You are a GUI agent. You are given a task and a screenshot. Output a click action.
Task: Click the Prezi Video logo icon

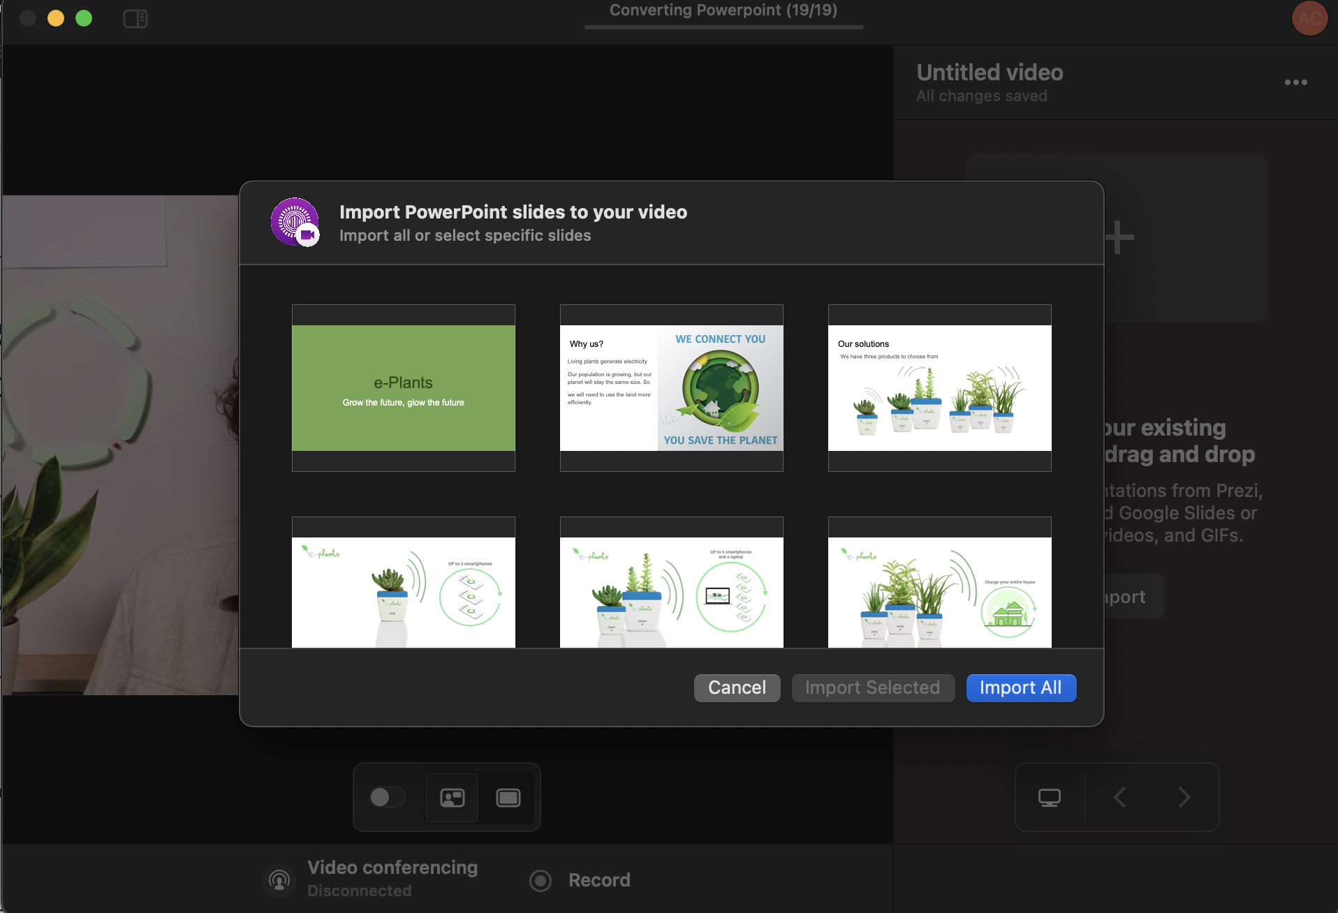[295, 222]
